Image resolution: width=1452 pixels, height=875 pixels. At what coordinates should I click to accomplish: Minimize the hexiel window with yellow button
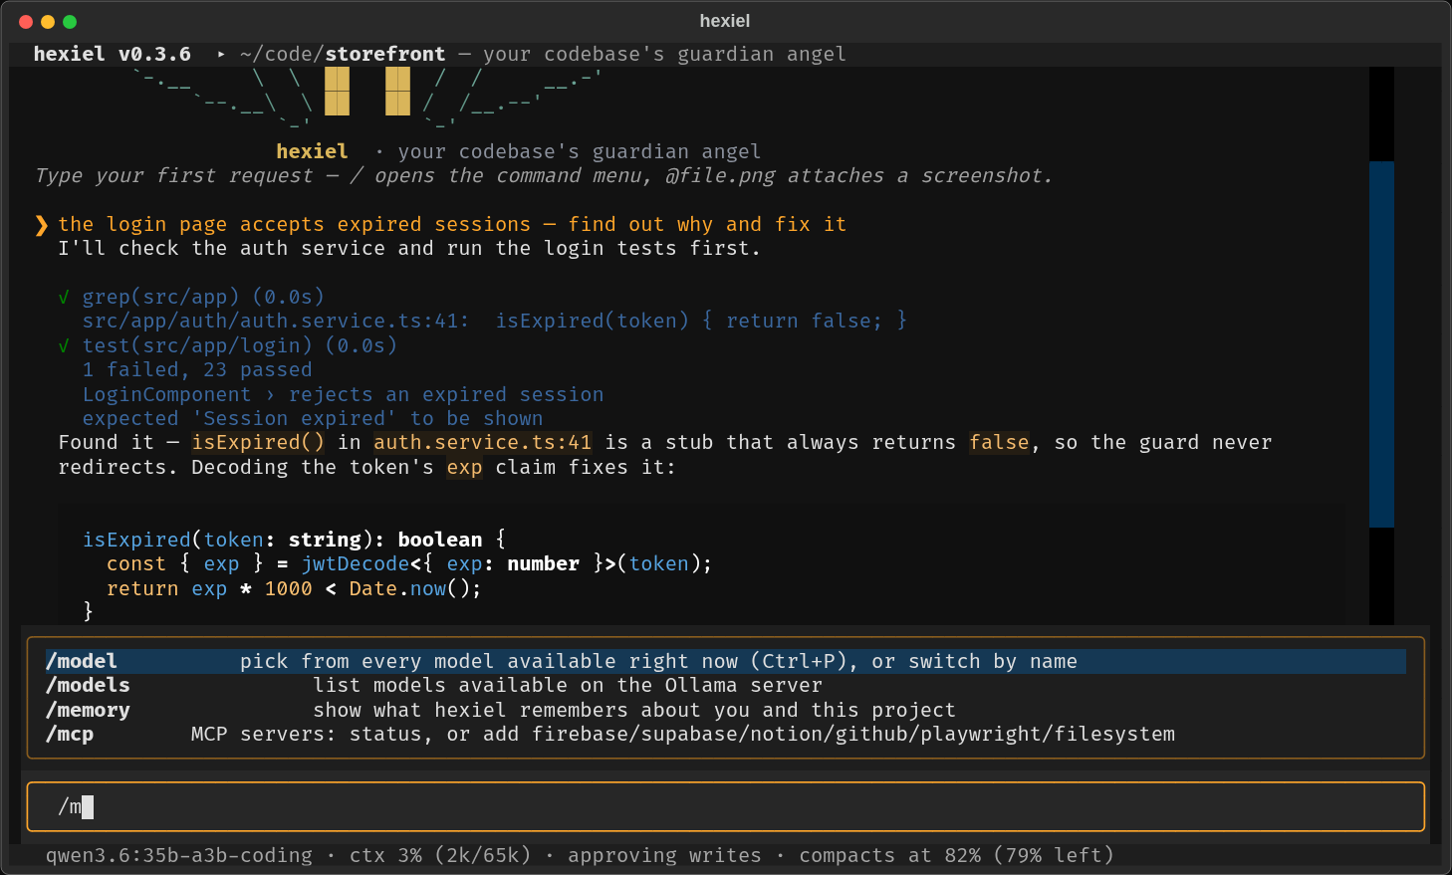[x=48, y=22]
